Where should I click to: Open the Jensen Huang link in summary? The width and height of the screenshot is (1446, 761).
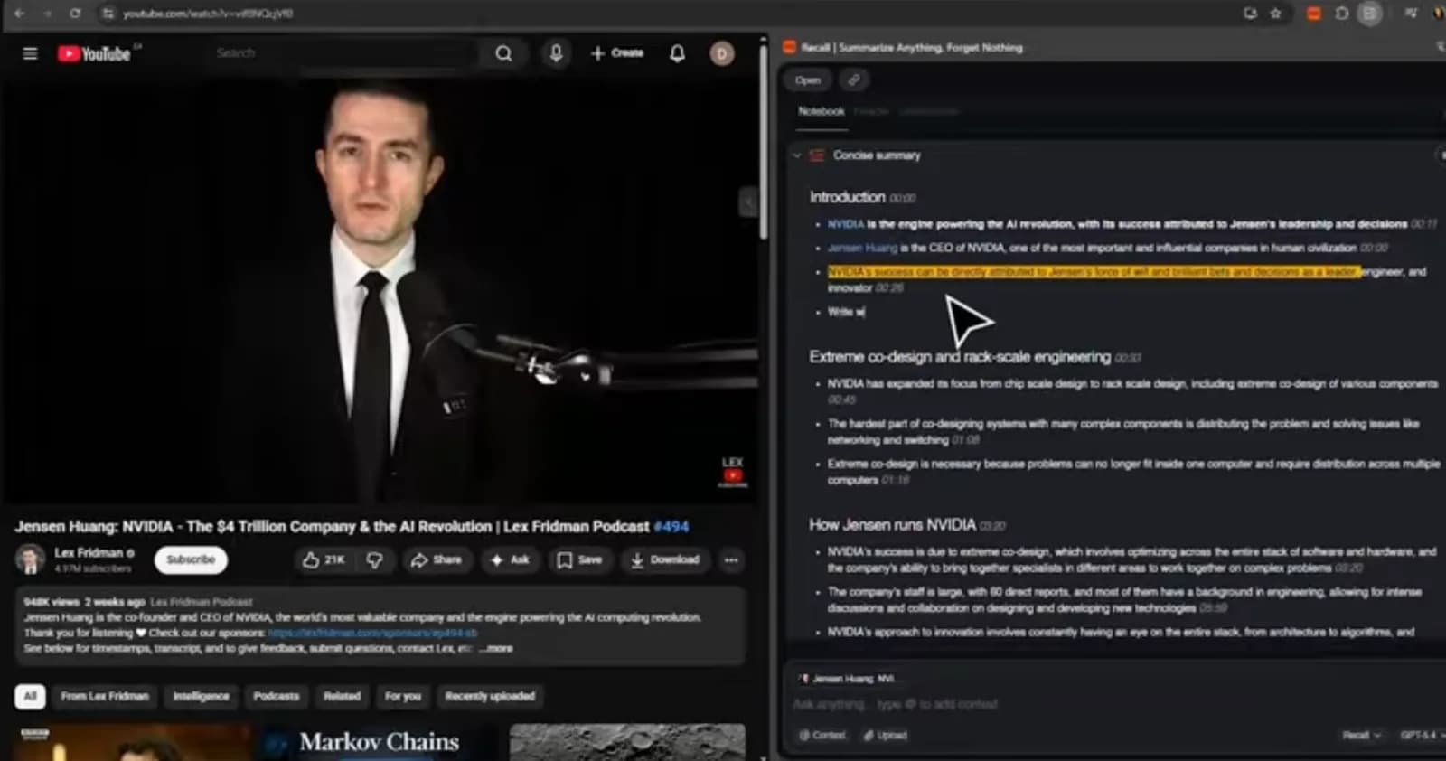862,248
